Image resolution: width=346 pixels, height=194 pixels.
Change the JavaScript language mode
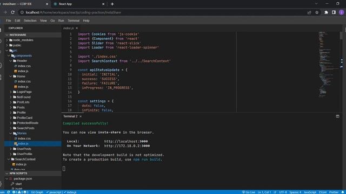pyautogui.click(x=310, y=192)
